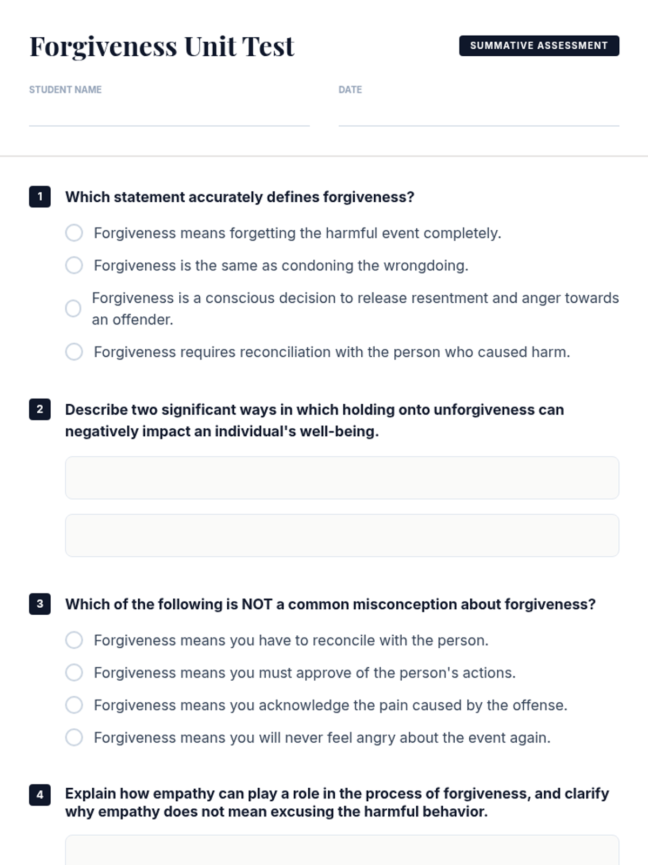The image size is (648, 865).
Task: Click the question 4 number badge
Action: (x=40, y=795)
